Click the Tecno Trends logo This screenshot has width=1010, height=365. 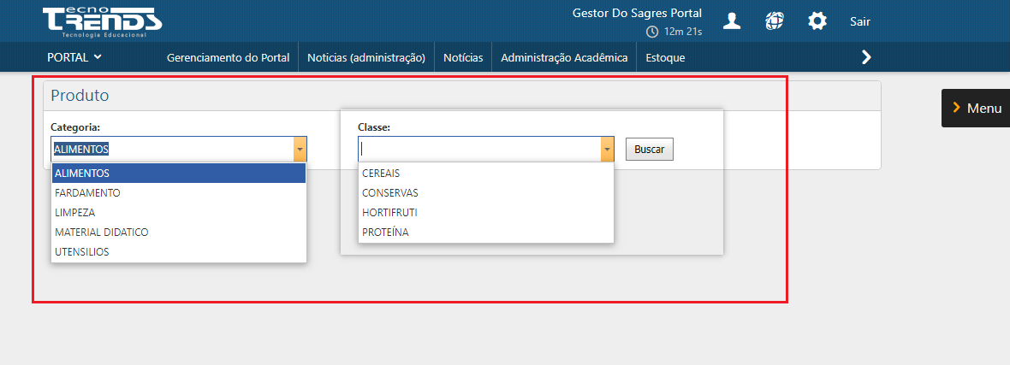pos(102,21)
